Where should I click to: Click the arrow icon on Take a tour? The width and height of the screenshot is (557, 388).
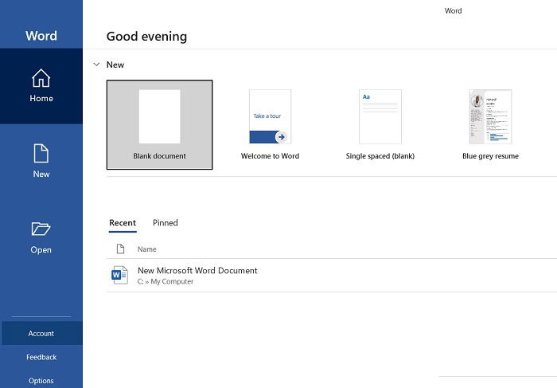[282, 137]
